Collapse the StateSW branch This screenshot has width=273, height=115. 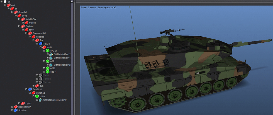12,12
